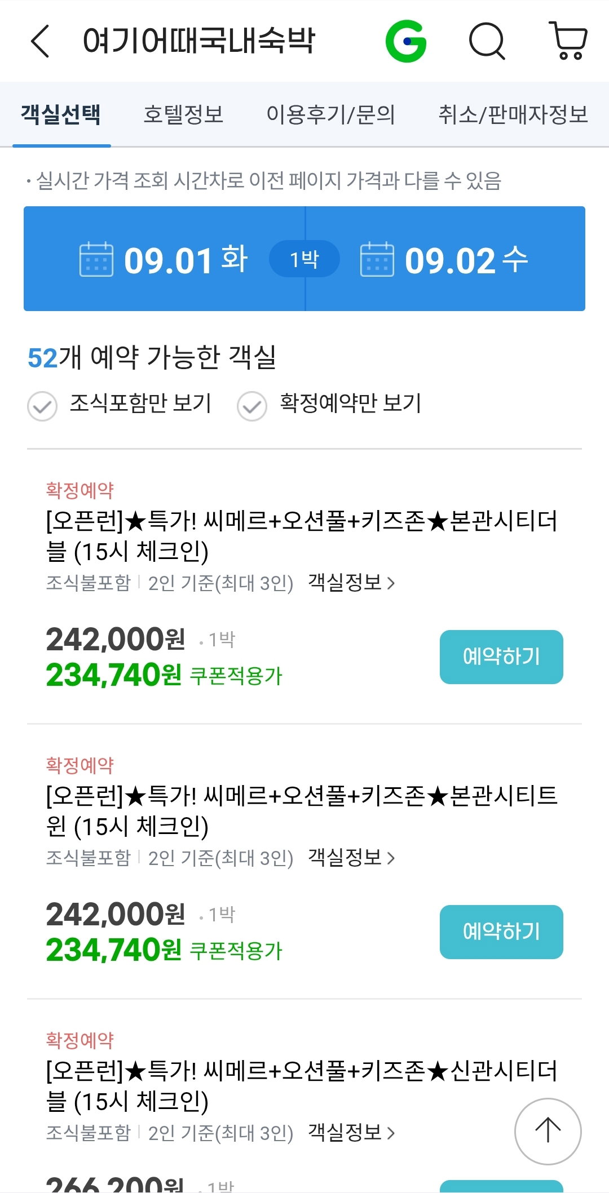Open the shopping cart icon
The image size is (609, 1193).
point(568,41)
